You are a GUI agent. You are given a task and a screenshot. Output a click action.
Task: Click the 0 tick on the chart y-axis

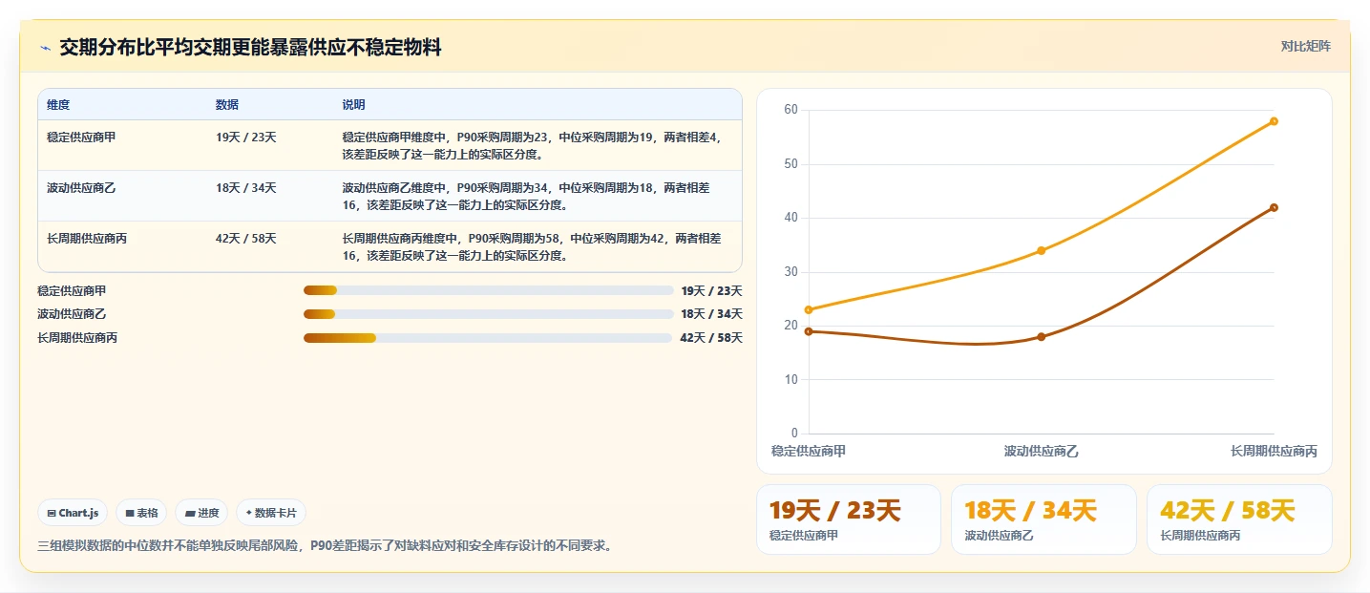pos(794,434)
